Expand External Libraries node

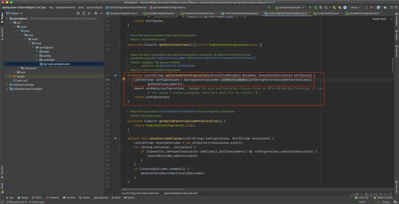7,85
